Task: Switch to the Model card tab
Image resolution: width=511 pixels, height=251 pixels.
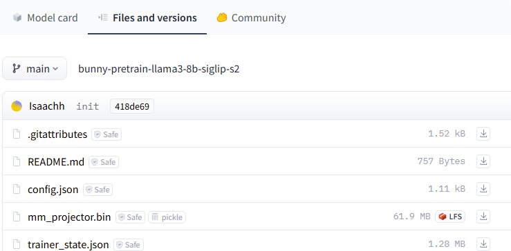Action: click(46, 17)
